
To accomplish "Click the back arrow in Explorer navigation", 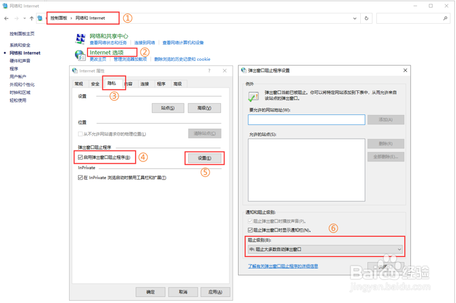I will click(6, 18).
